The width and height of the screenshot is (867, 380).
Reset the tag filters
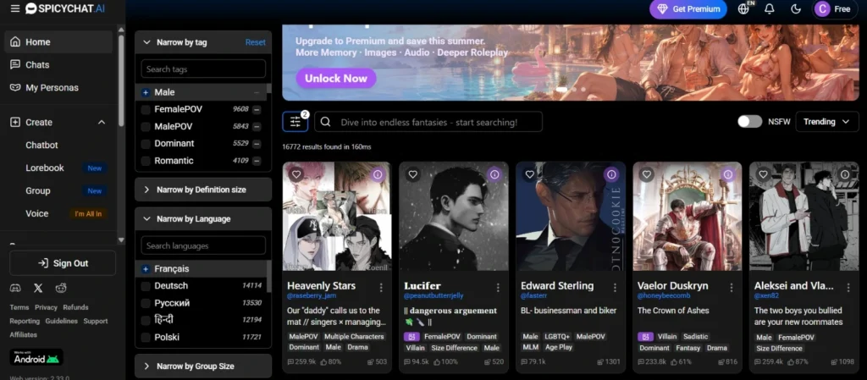(x=256, y=42)
